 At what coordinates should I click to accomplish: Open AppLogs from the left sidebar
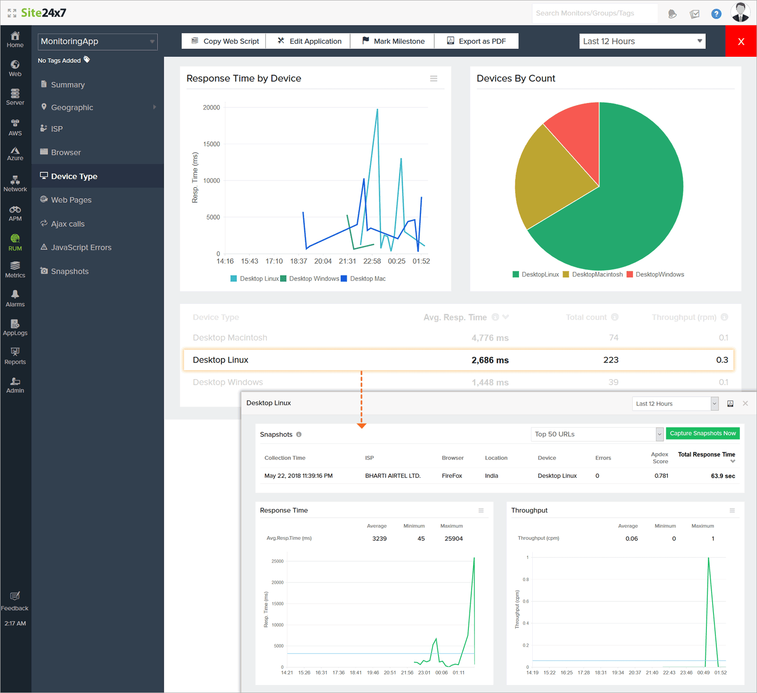[x=15, y=327]
